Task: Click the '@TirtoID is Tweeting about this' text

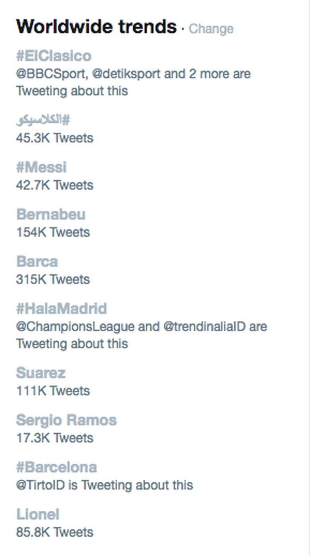Action: 105,485
